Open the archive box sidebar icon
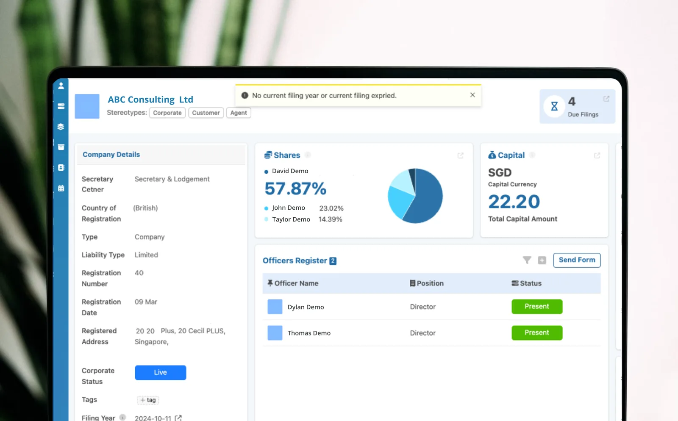 click(61, 147)
